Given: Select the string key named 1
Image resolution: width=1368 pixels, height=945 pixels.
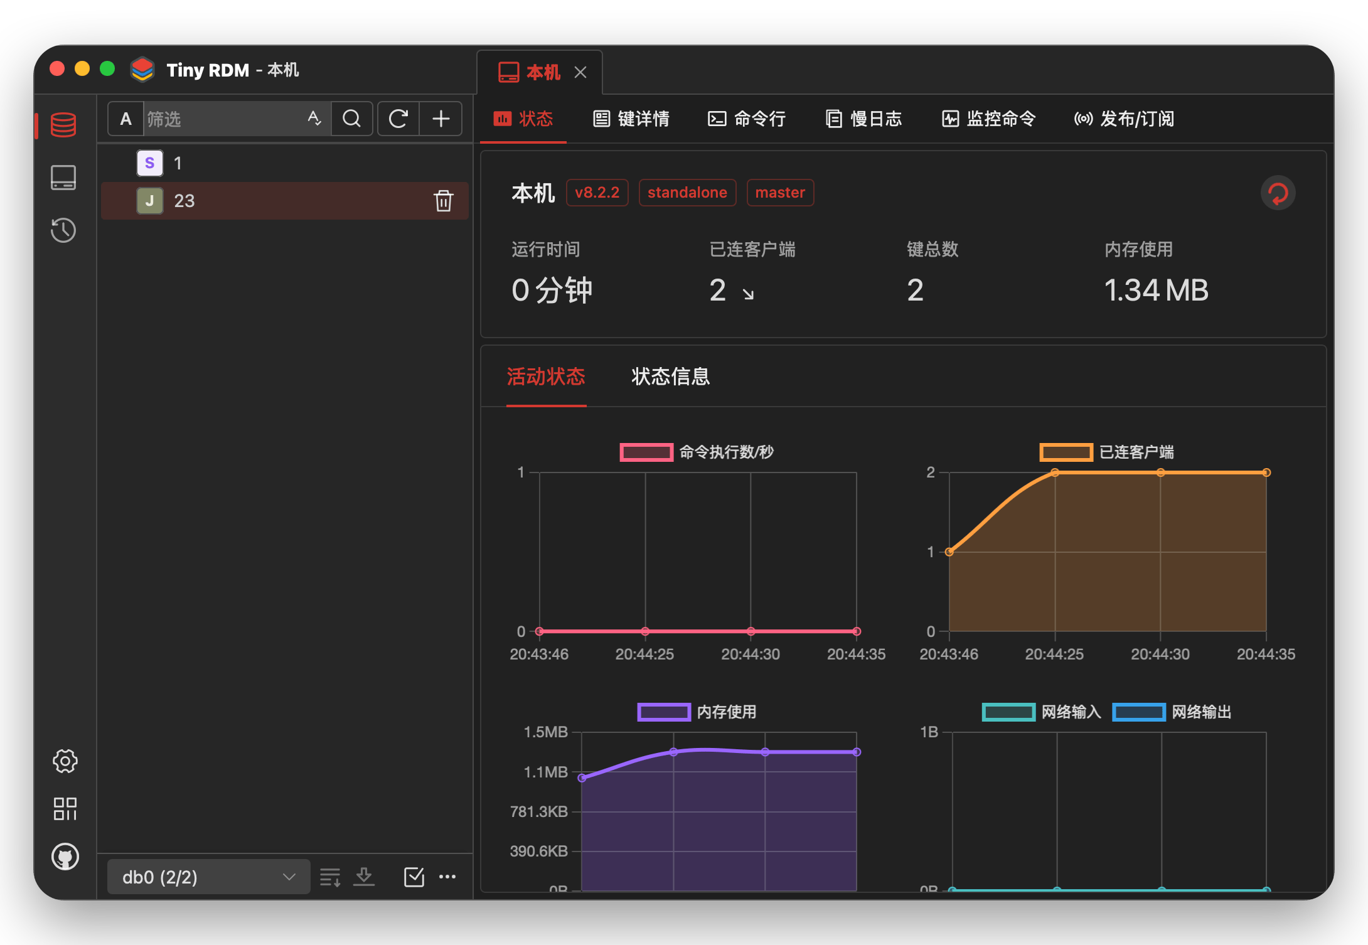Looking at the screenshot, I should [x=178, y=163].
